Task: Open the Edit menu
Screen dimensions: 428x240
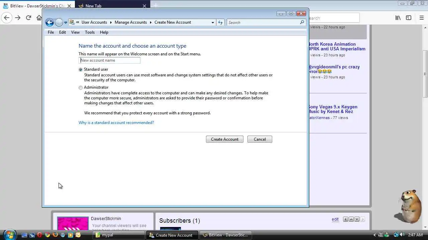Action: tap(63, 32)
